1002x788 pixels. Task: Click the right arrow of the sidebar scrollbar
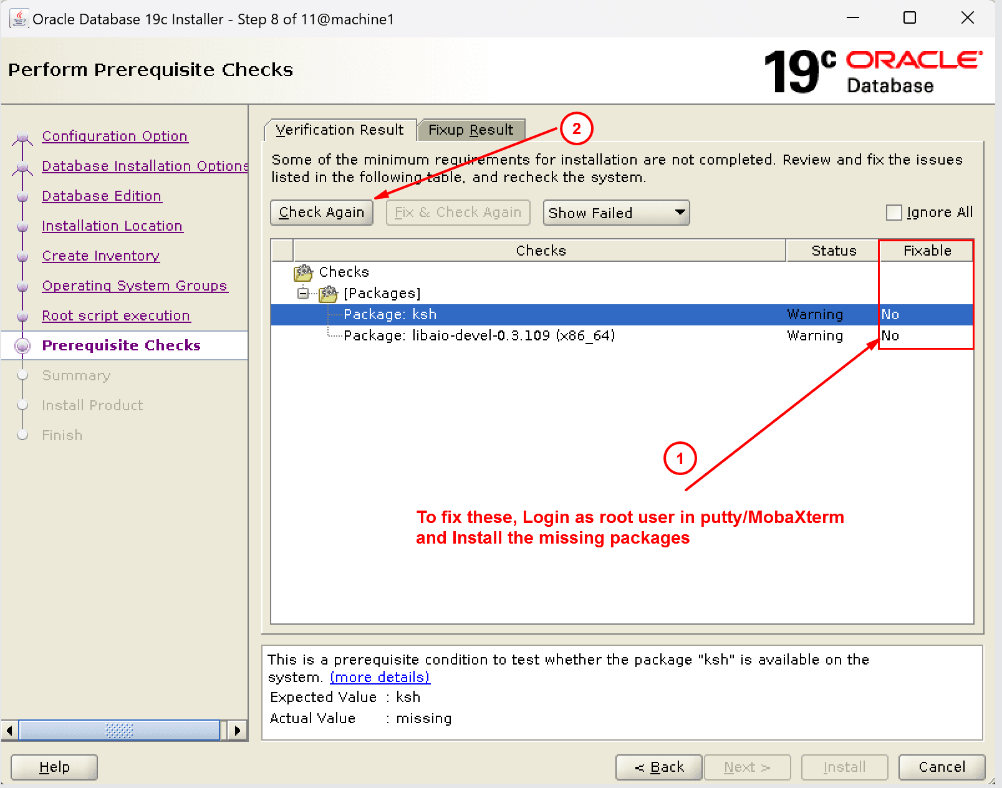click(238, 730)
